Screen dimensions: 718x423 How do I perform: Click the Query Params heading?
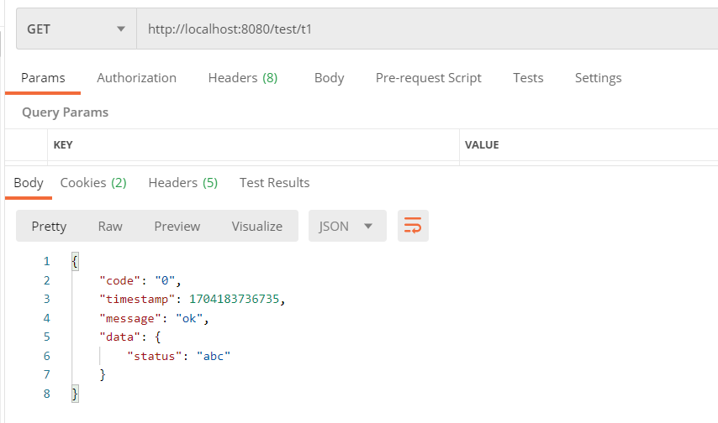pyautogui.click(x=65, y=112)
